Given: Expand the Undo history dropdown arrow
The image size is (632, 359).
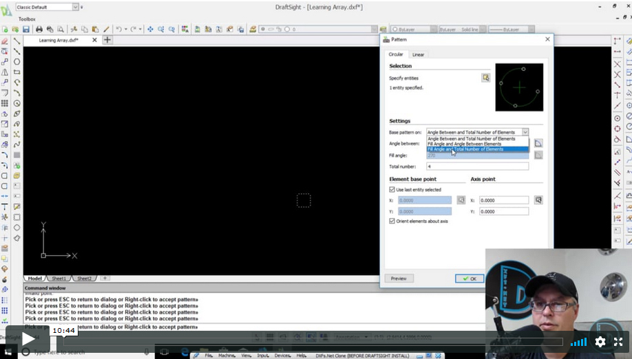Looking at the screenshot, I should click(126, 30).
